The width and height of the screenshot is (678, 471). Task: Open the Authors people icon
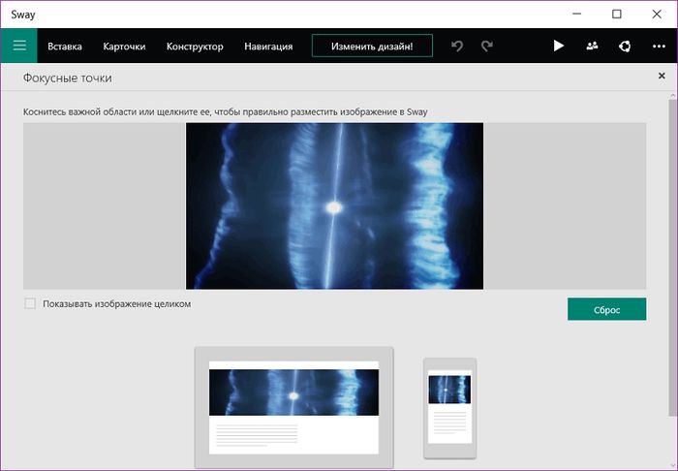pos(592,46)
